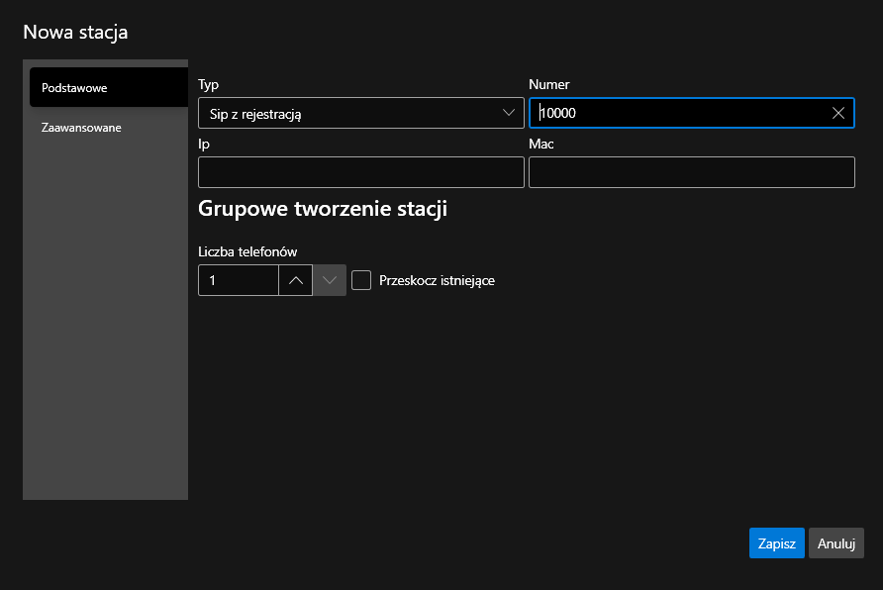The image size is (883, 590).
Task: Decrease Liczba telefonów with the down arrow
Action: click(x=330, y=280)
